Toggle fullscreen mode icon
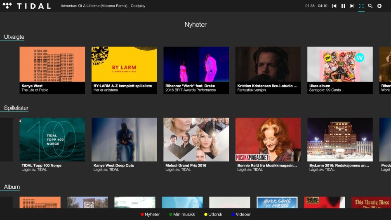Image resolution: width=391 pixels, height=220 pixels. 361,6
